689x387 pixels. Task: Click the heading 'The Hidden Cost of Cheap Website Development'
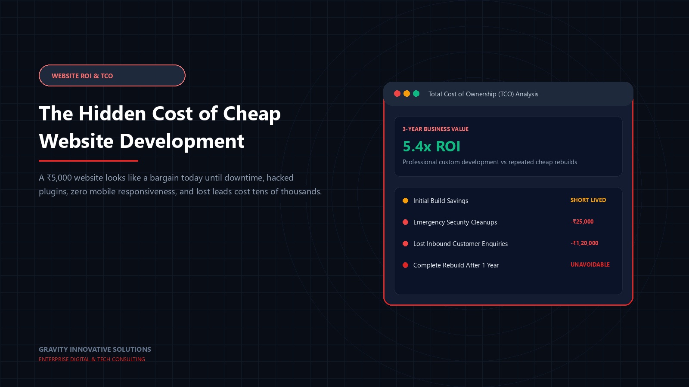pyautogui.click(x=160, y=127)
